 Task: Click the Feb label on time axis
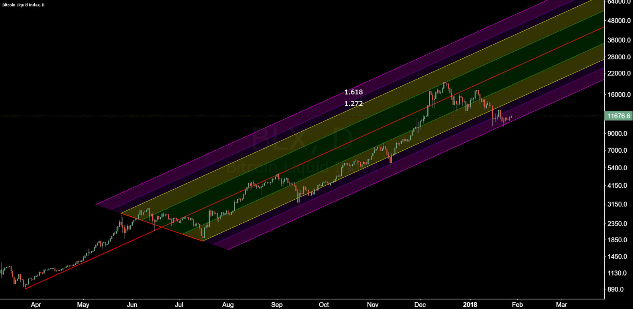(517, 305)
